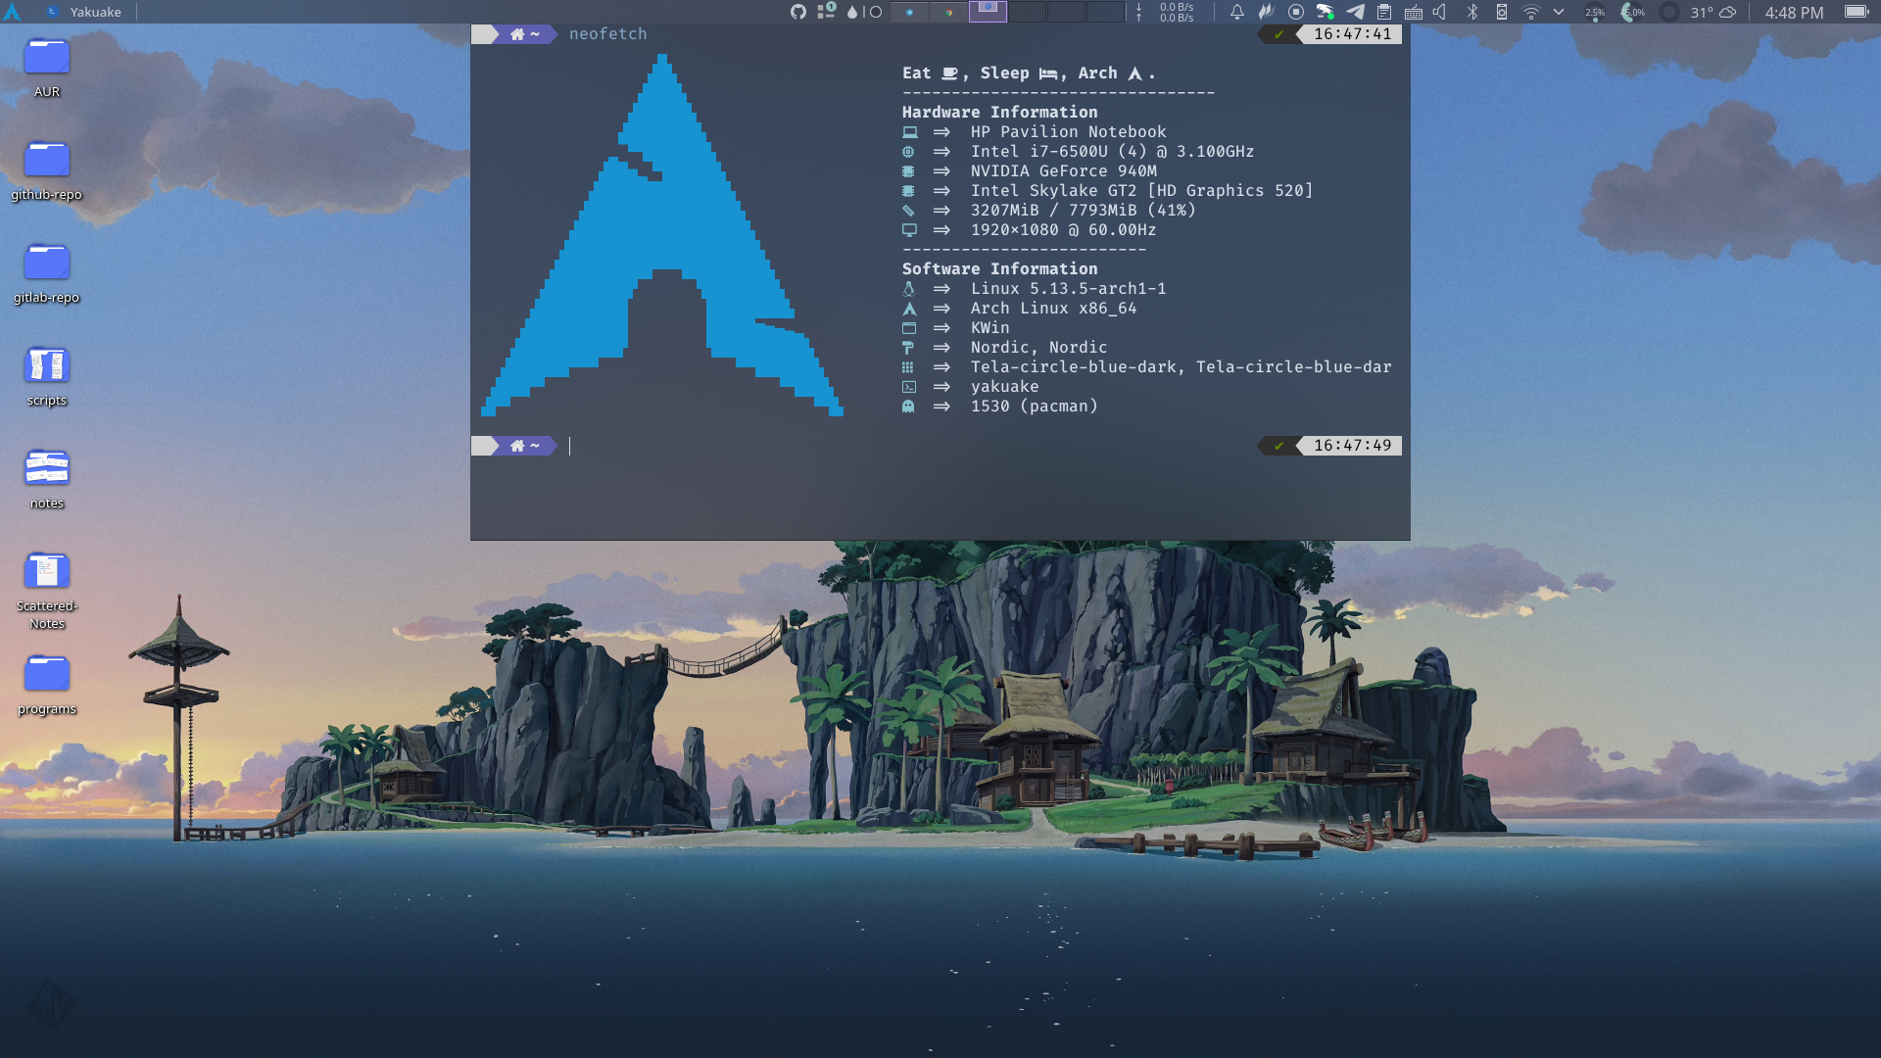
Task: Click the Wi-Fi network icon
Action: point(1530,12)
